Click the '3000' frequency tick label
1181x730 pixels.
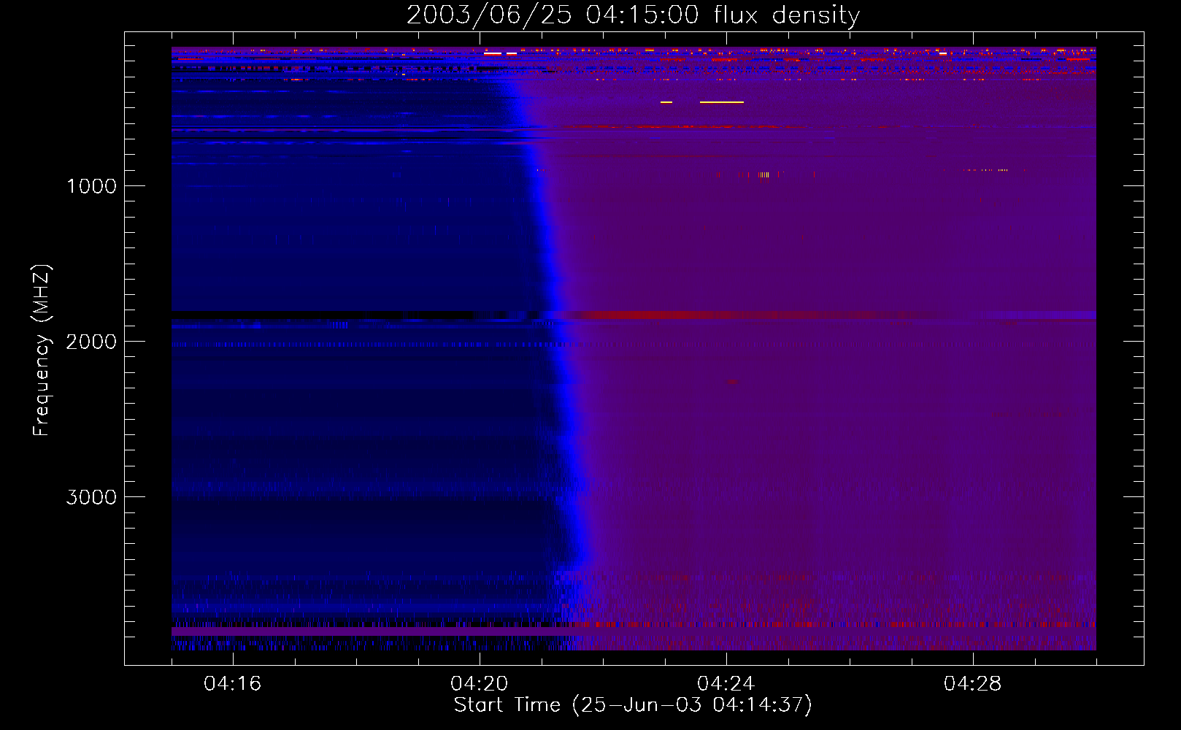tap(91, 496)
